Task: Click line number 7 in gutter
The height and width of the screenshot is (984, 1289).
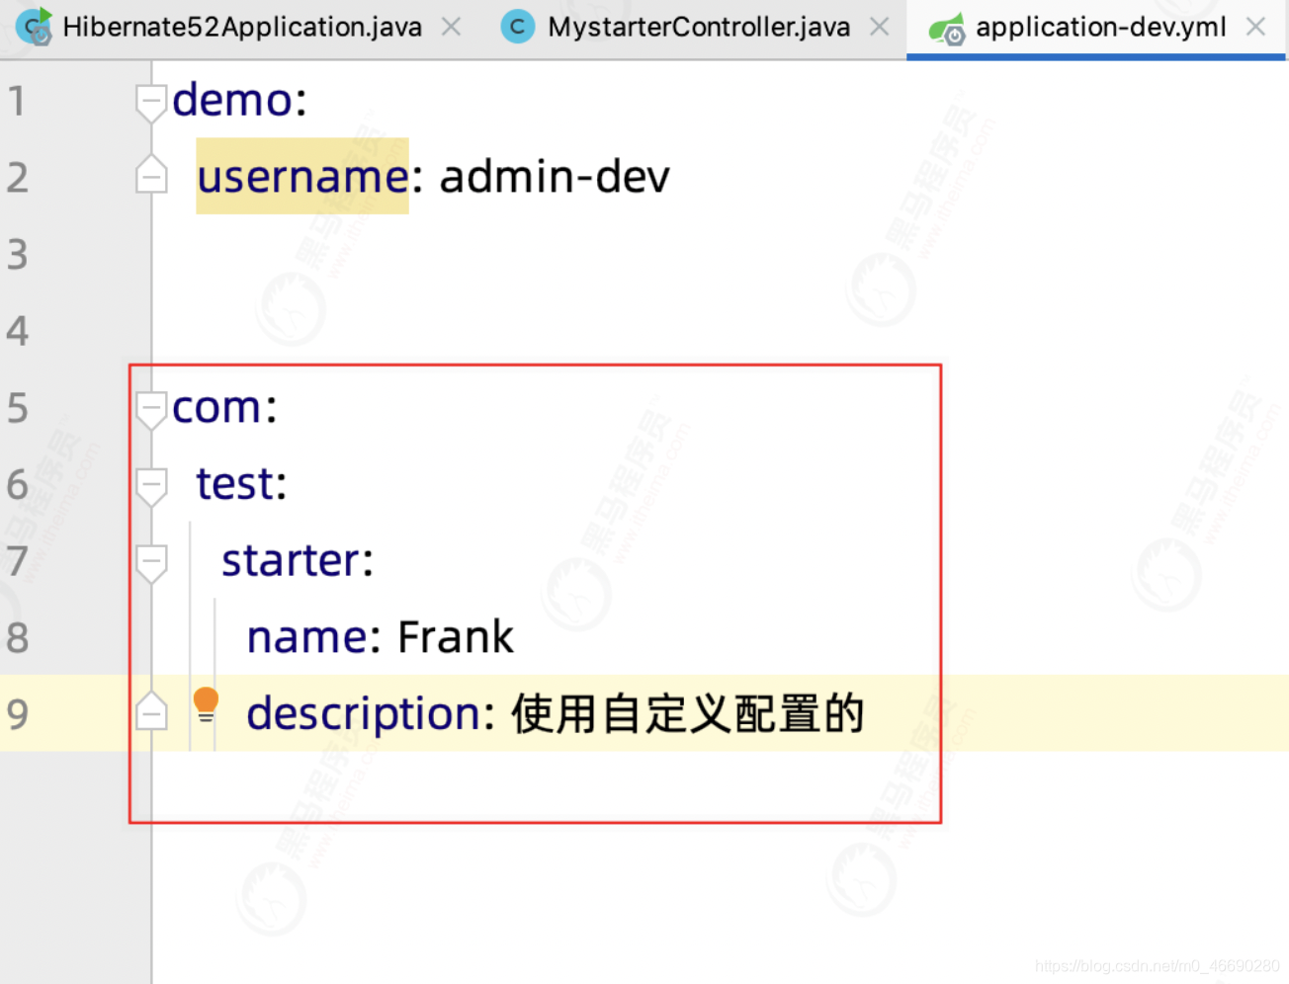Action: click(17, 560)
